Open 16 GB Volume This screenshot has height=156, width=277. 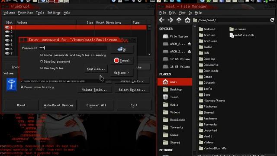pos(176,67)
